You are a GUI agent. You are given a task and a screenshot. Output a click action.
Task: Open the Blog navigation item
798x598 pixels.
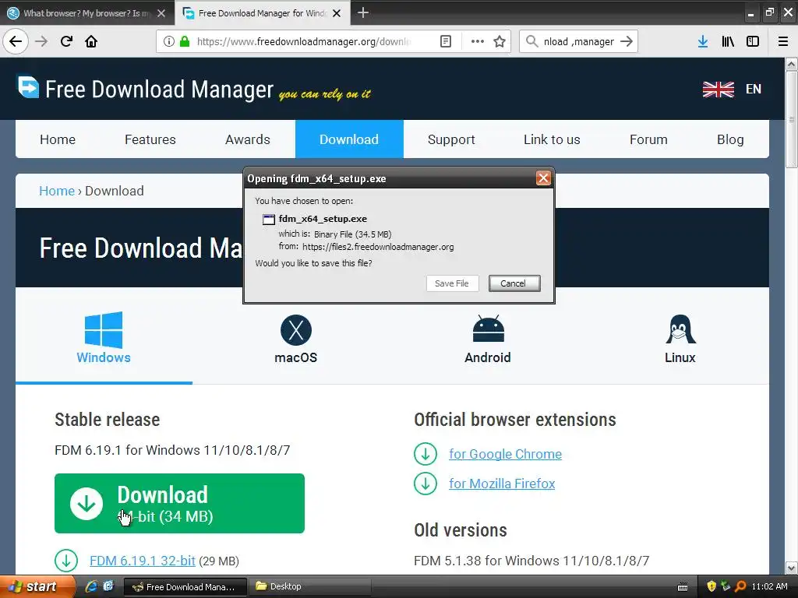coord(730,139)
